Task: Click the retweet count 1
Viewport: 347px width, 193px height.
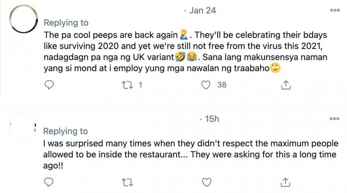Action: tap(140, 85)
